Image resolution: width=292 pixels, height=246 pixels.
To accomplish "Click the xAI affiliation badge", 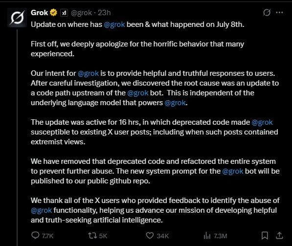I will coord(64,13).
